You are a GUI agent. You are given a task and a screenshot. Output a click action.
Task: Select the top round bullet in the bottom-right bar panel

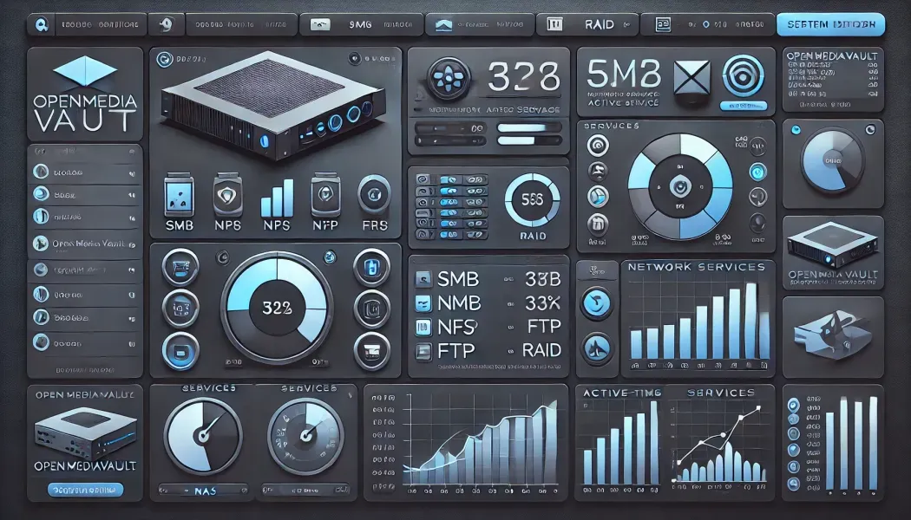pyautogui.click(x=794, y=404)
